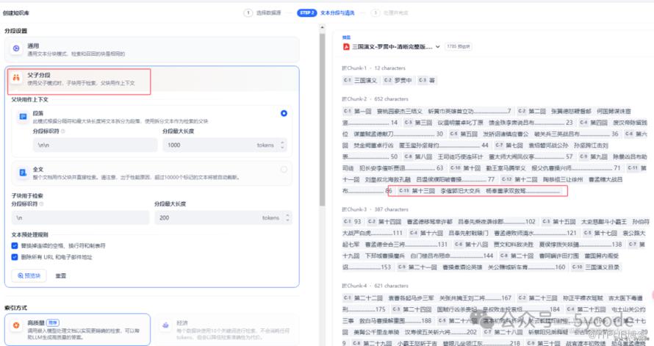The image size is (654, 346).
Task: Click the child 分段最大长度 field showing 200
Action: tap(223, 217)
